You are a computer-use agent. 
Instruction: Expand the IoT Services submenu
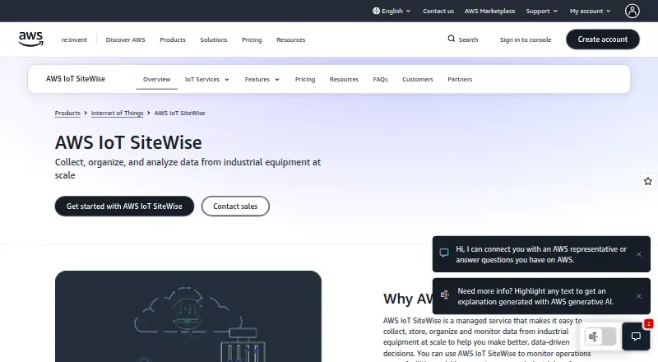pos(207,79)
